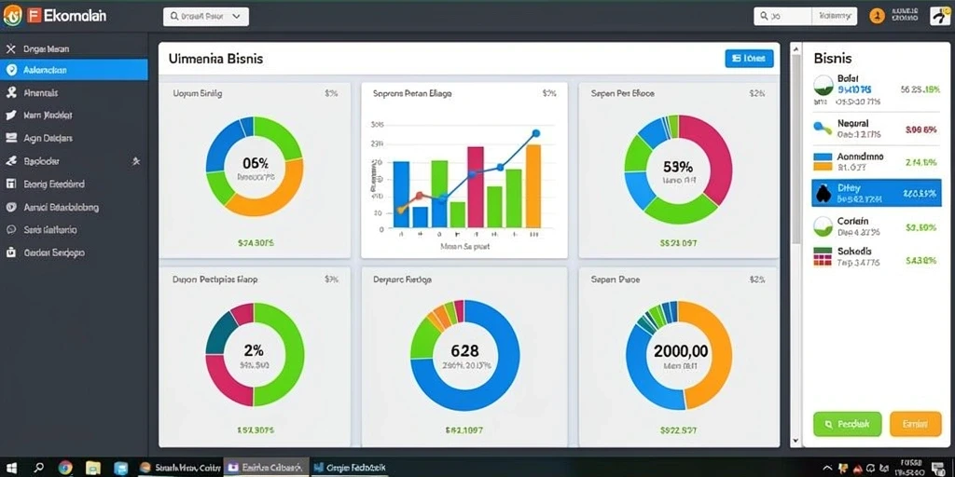Click the orange button in Bisnis panel

pyautogui.click(x=916, y=424)
